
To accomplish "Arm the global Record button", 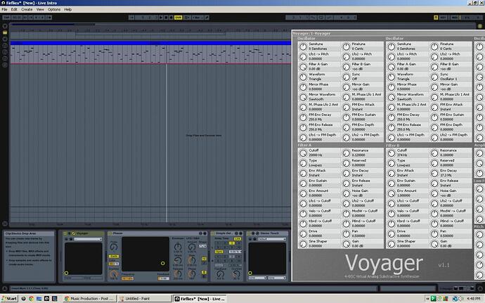I will pyautogui.click(x=171, y=18).
